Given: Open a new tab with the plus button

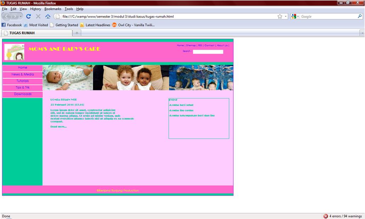Looking at the screenshot, I should [x=77, y=33].
